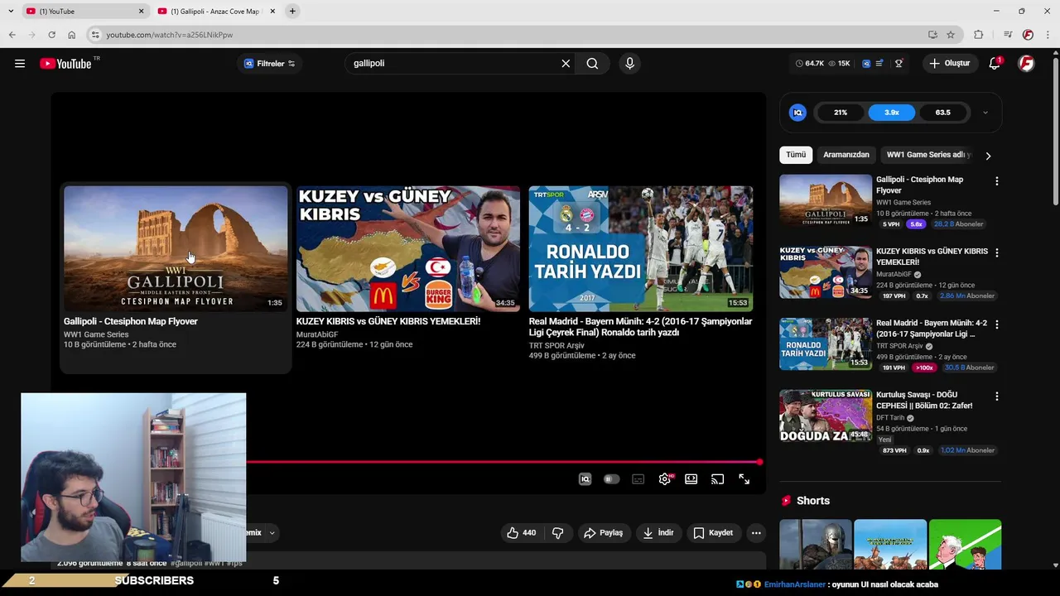1060x596 pixels.
Task: Bookmark this page with star
Action: (x=951, y=35)
